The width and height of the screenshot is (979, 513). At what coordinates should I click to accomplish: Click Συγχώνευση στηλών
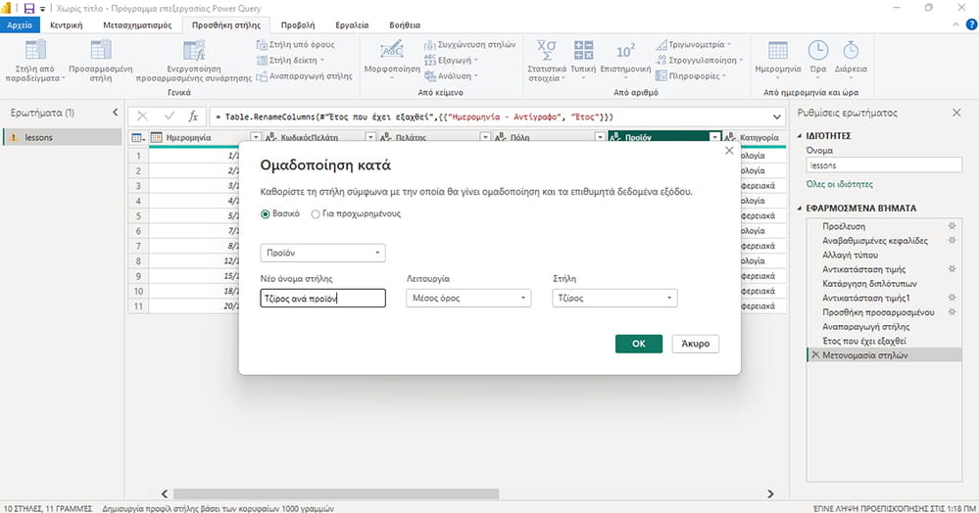tap(470, 44)
